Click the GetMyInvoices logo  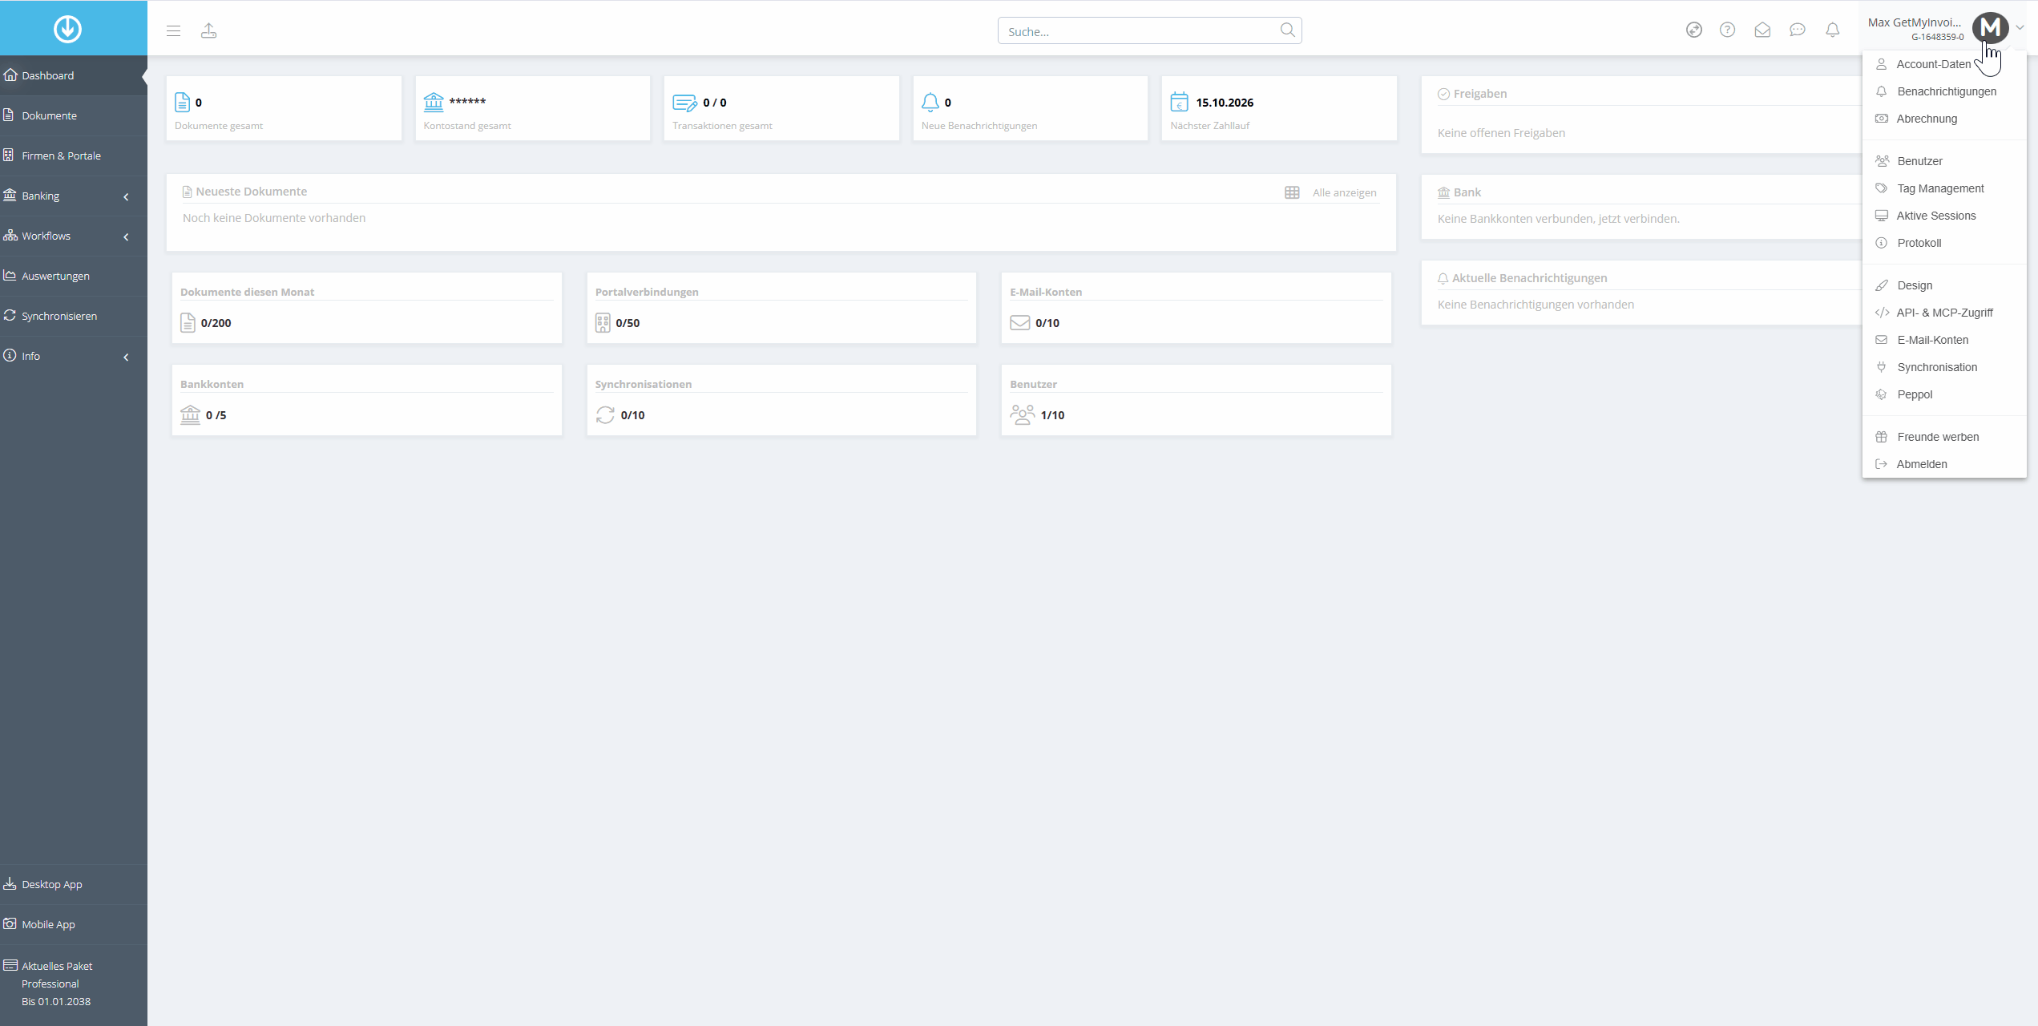click(67, 29)
